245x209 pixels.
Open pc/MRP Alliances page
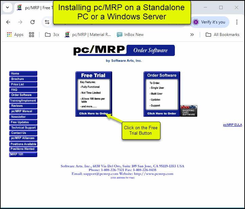23,138
